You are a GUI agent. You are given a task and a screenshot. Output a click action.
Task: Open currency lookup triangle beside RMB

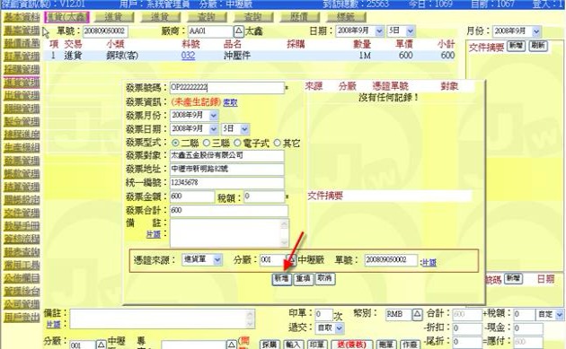[417, 314]
